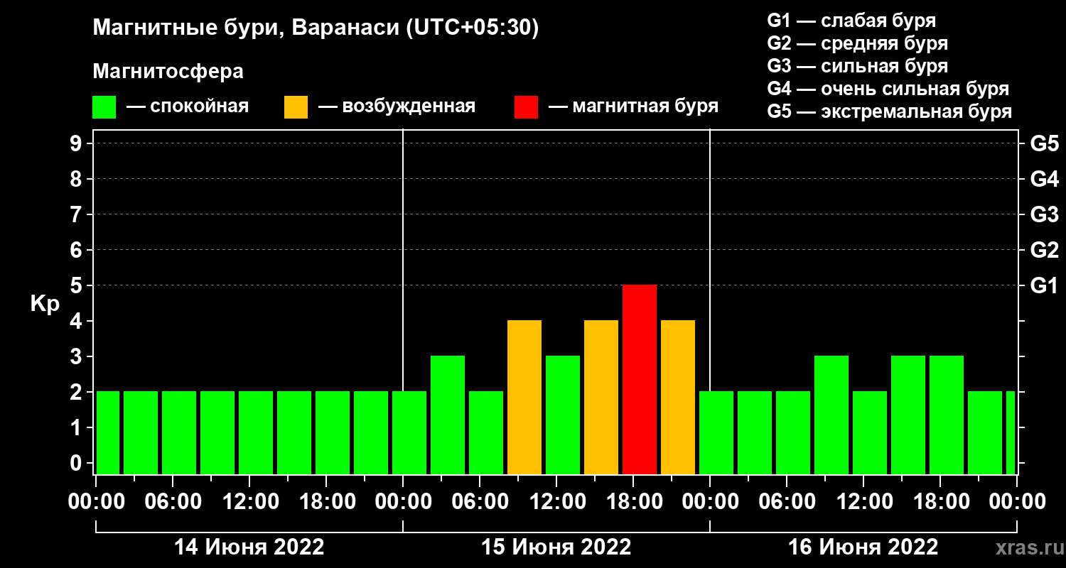This screenshot has height=568, width=1066.
Task: Click the Kp axis value 8
Action: point(77,179)
